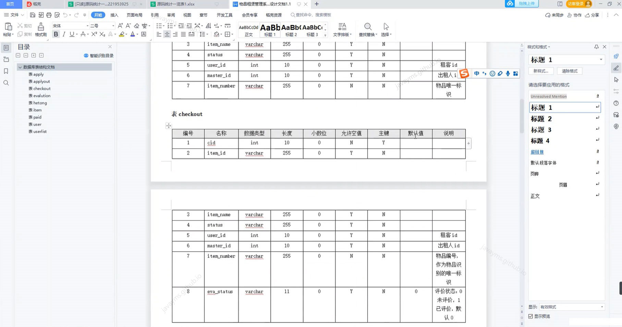The image size is (622, 327).
Task: Click the subscript icon
Action: coord(101,34)
